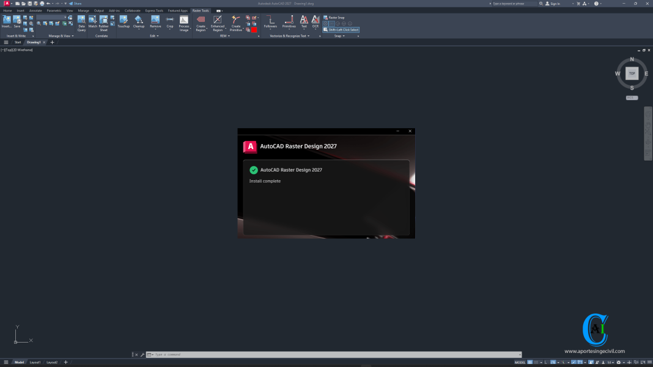Expand the Snap panel dropdown
Screen dimensions: 653x367
click(x=339, y=36)
